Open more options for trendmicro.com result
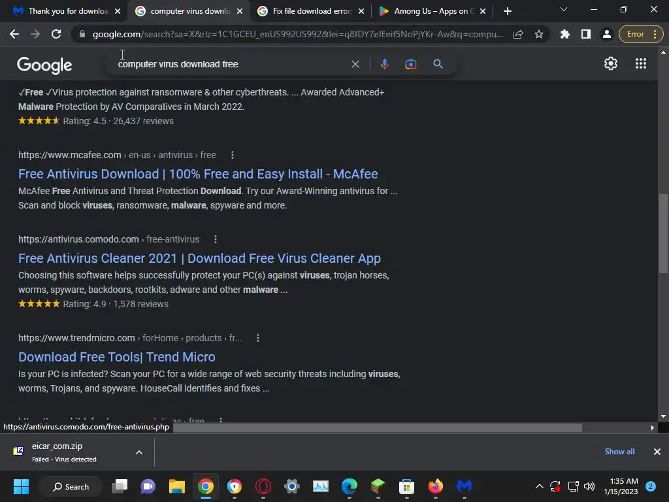 point(257,338)
